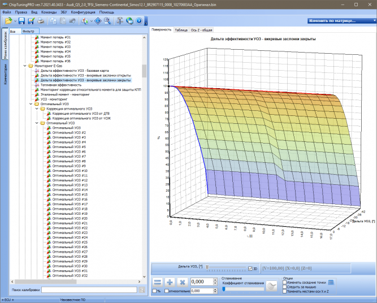
Task: Click the disabled calibration search button
Action: (142, 290)
